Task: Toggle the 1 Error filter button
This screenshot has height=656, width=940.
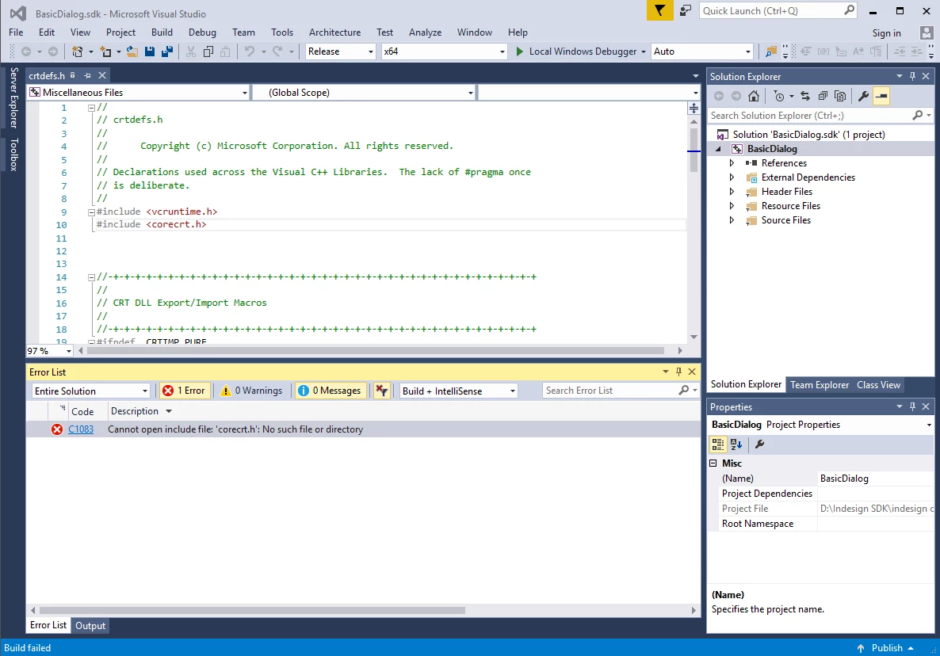Action: [184, 391]
